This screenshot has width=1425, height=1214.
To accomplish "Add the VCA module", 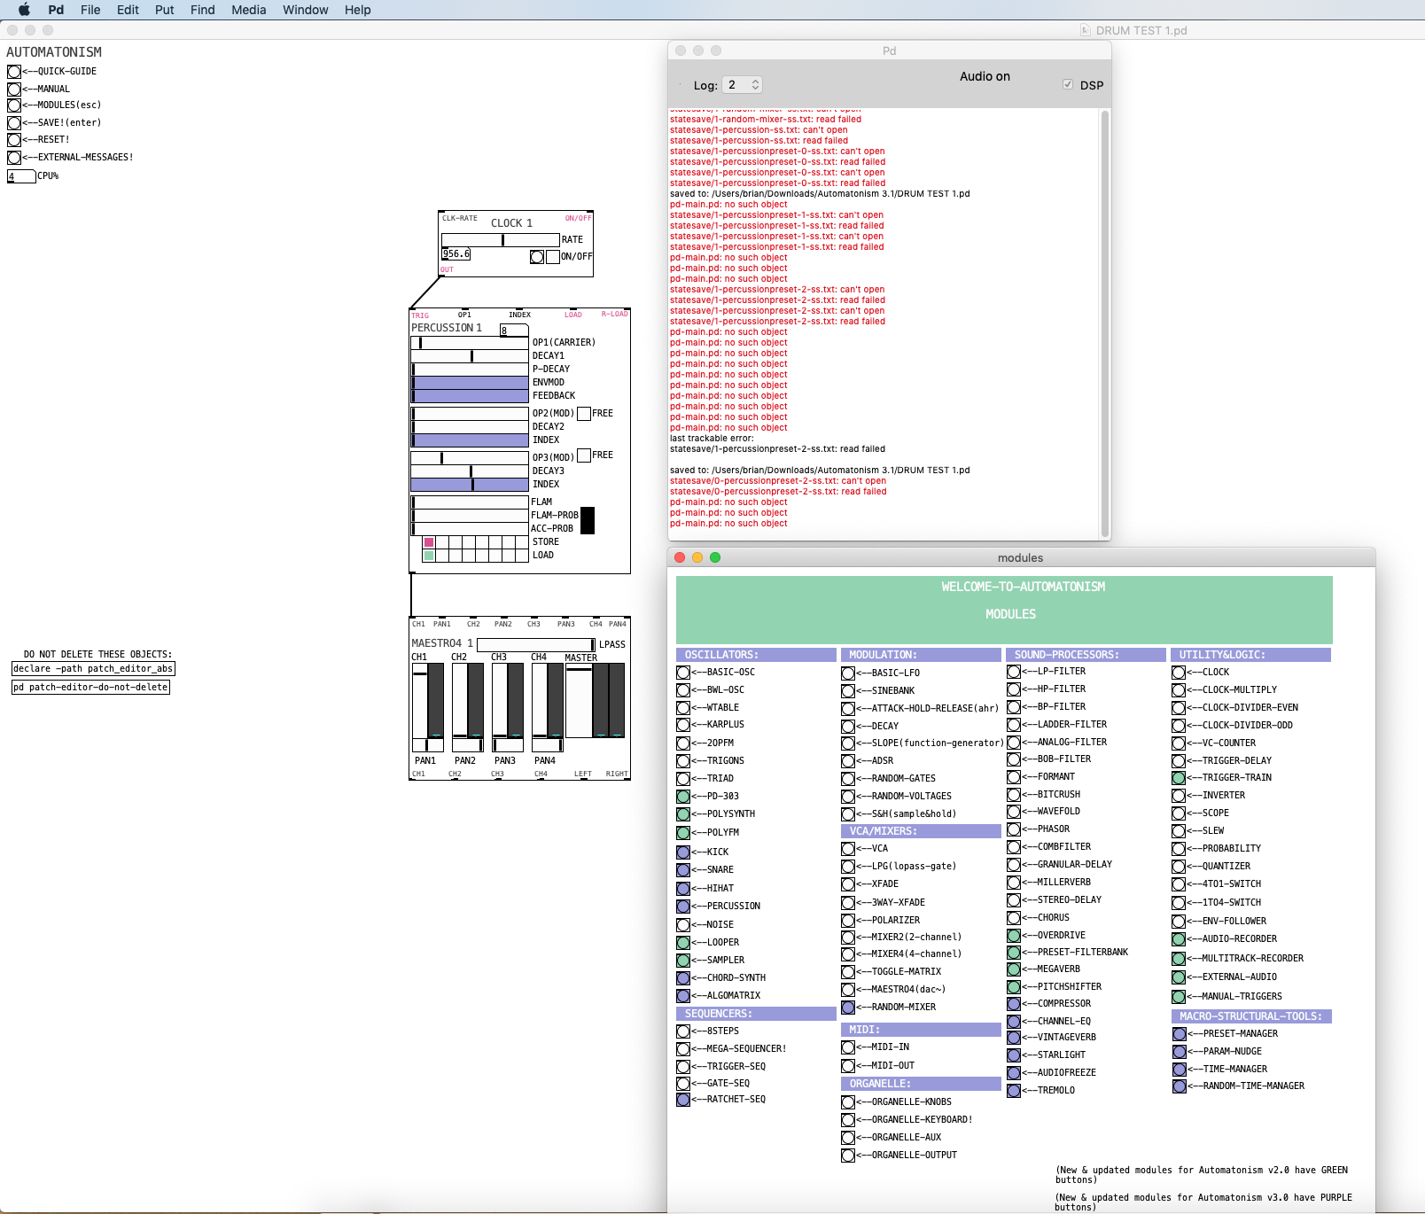I will pos(848,849).
